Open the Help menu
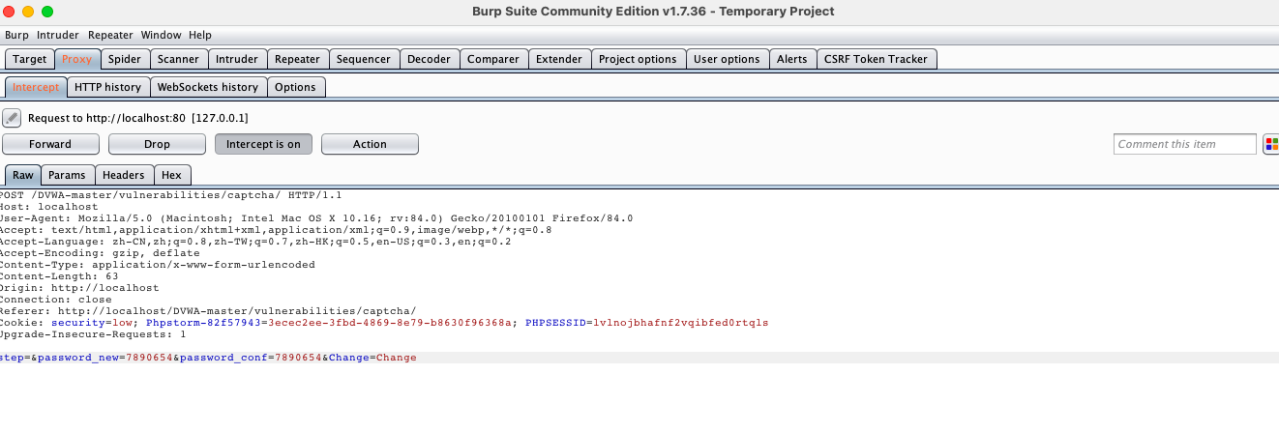 click(200, 35)
